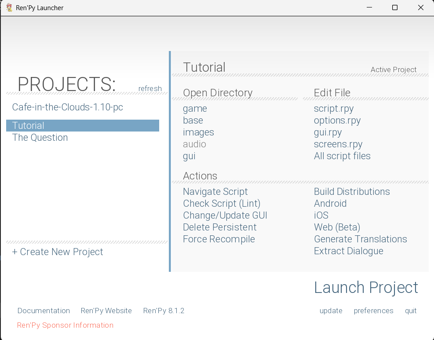Open Ren'Py Sponsor Information

(x=65, y=325)
